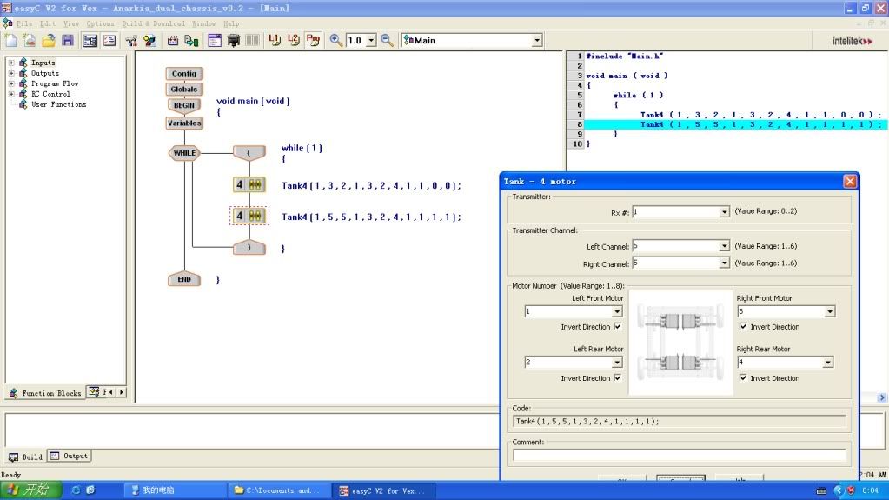The height and width of the screenshot is (500, 889).
Task: Click the colored shapes toolbar icon
Action: click(x=149, y=40)
